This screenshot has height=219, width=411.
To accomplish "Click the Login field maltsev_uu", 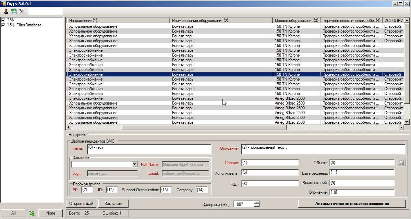I will (112, 173).
